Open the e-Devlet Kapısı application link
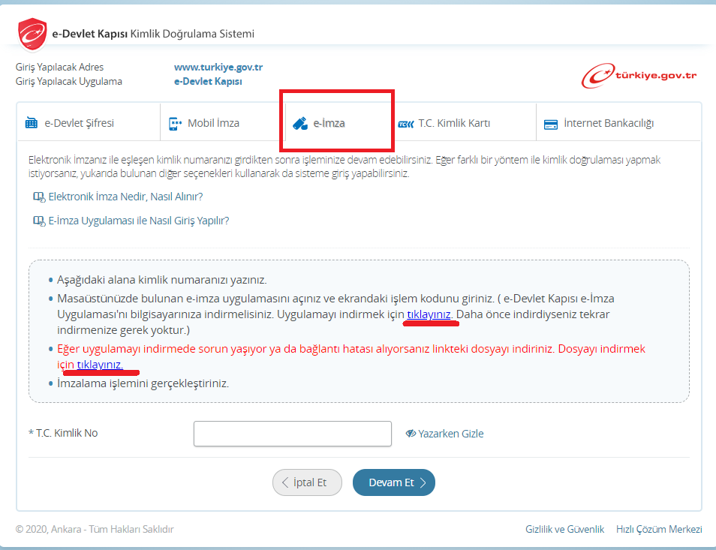Viewport: 716px width, 550px height. (x=208, y=81)
